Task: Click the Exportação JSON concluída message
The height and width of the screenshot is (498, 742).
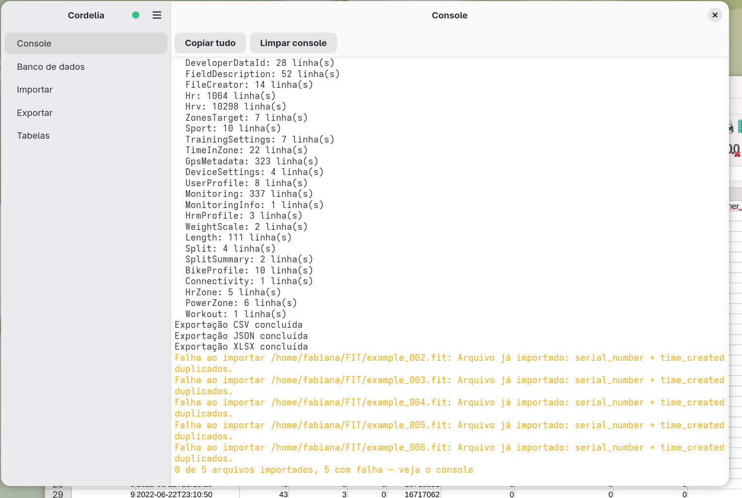Action: coord(241,336)
